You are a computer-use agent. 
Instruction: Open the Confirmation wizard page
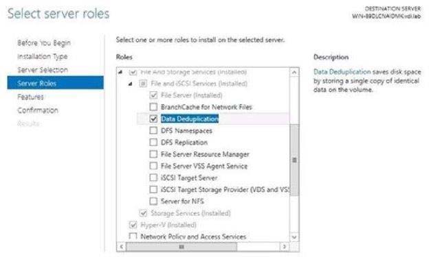tap(38, 110)
